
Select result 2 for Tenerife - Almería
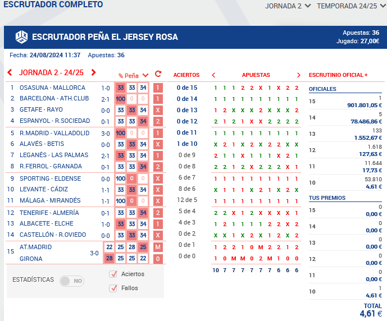click(x=158, y=213)
